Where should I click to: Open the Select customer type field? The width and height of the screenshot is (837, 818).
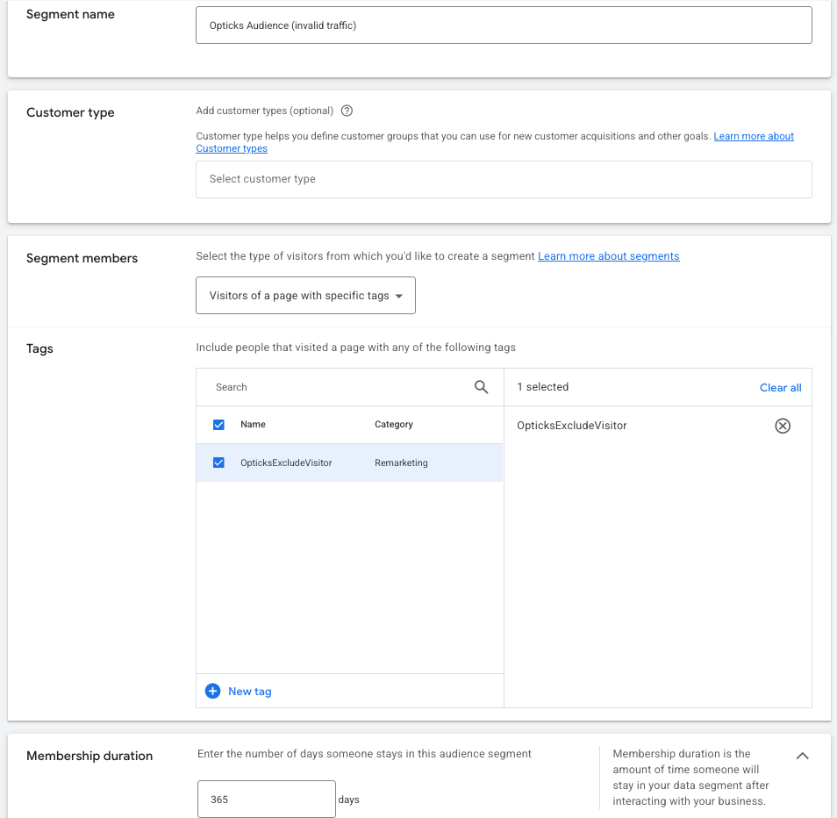click(503, 179)
